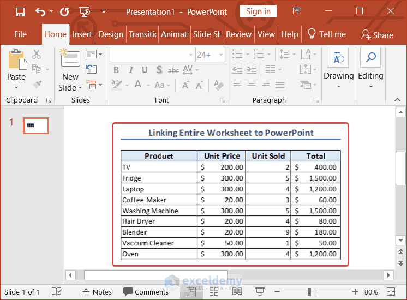Open the Editing group button
The width and height of the screenshot is (407, 300).
point(370,69)
